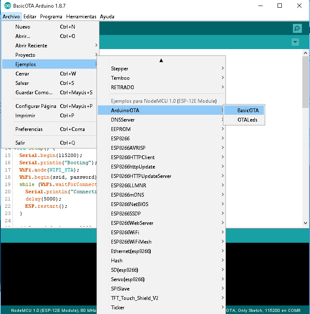
Task: Choose Imprimir menu entry
Action: pyautogui.click(x=50, y=116)
